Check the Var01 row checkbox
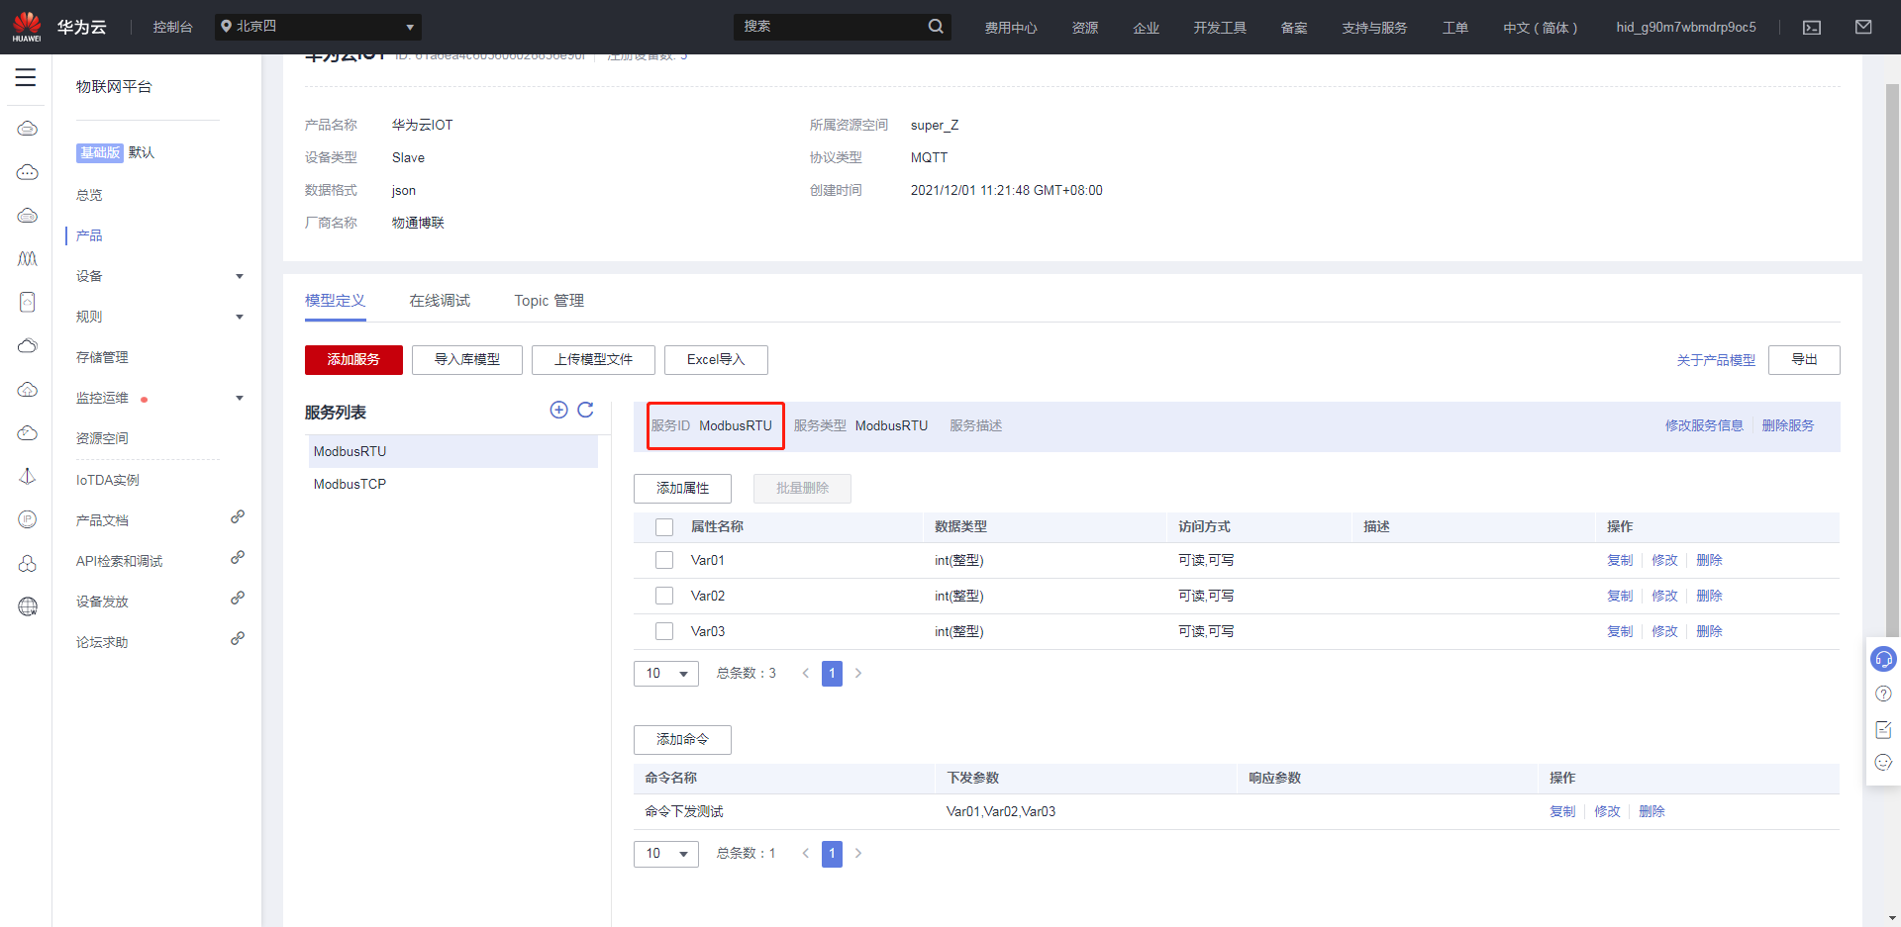 coord(664,561)
